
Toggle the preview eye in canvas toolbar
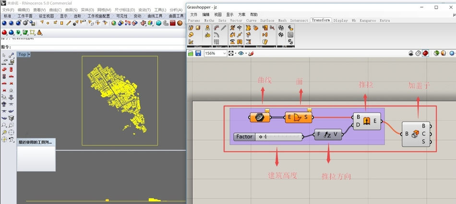(x=241, y=54)
